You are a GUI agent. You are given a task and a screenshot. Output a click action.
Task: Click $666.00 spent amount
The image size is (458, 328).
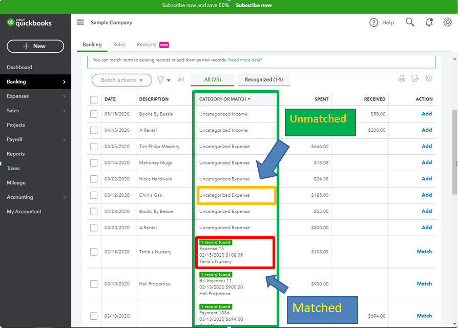(x=320, y=147)
